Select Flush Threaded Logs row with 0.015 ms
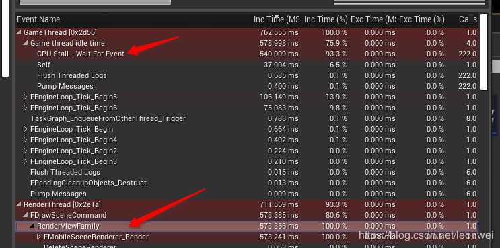The height and width of the screenshot is (248, 500). pyautogui.click(x=247, y=172)
